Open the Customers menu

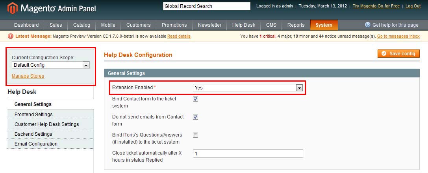coord(138,25)
